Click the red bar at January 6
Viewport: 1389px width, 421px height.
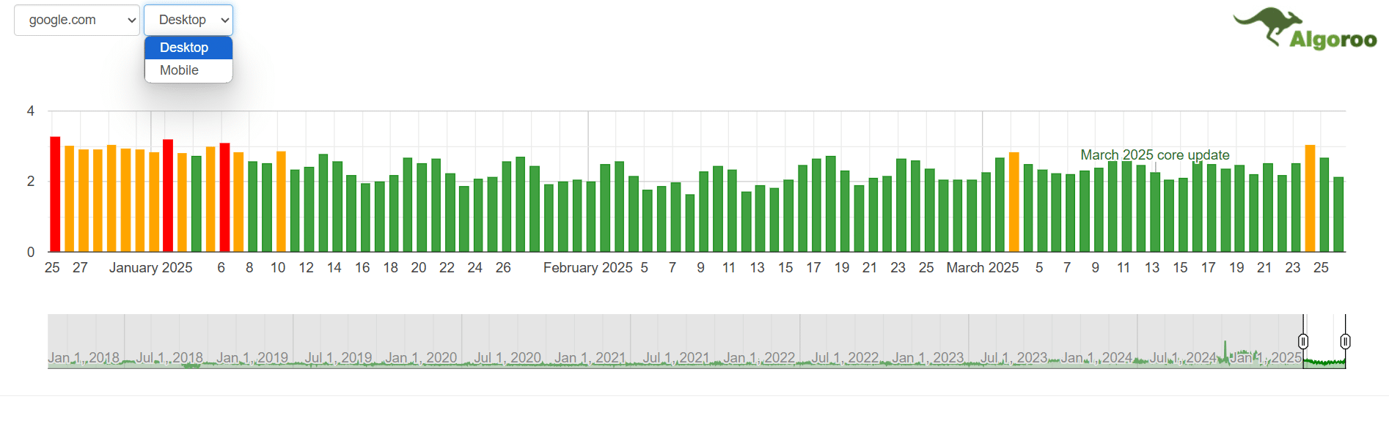pyautogui.click(x=224, y=198)
